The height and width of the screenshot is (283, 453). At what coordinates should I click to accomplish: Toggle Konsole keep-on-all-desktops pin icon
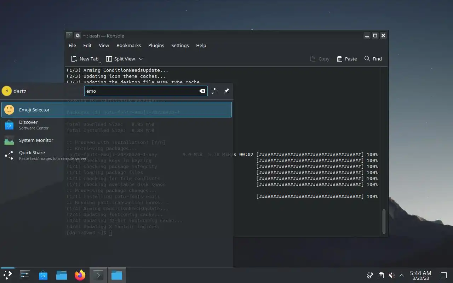(78, 35)
